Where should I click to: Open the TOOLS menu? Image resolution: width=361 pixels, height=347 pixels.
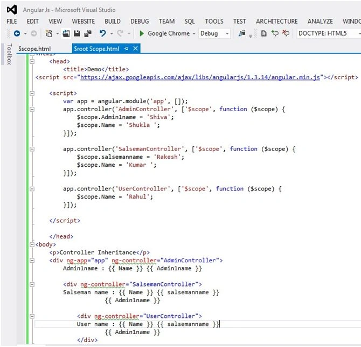pos(214,22)
